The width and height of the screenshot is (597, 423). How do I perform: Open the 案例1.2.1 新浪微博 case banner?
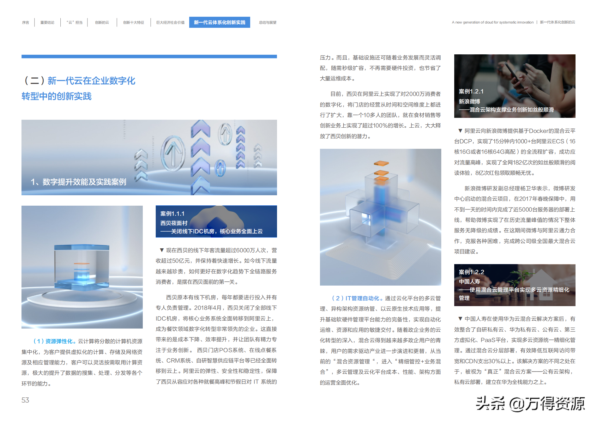coord(515,86)
